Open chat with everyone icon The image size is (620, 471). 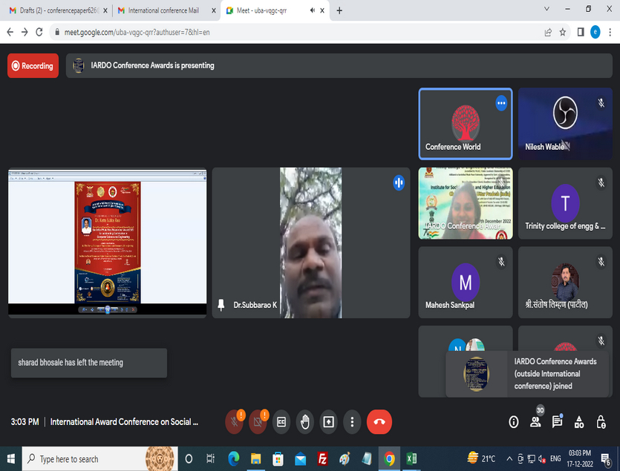click(x=557, y=422)
